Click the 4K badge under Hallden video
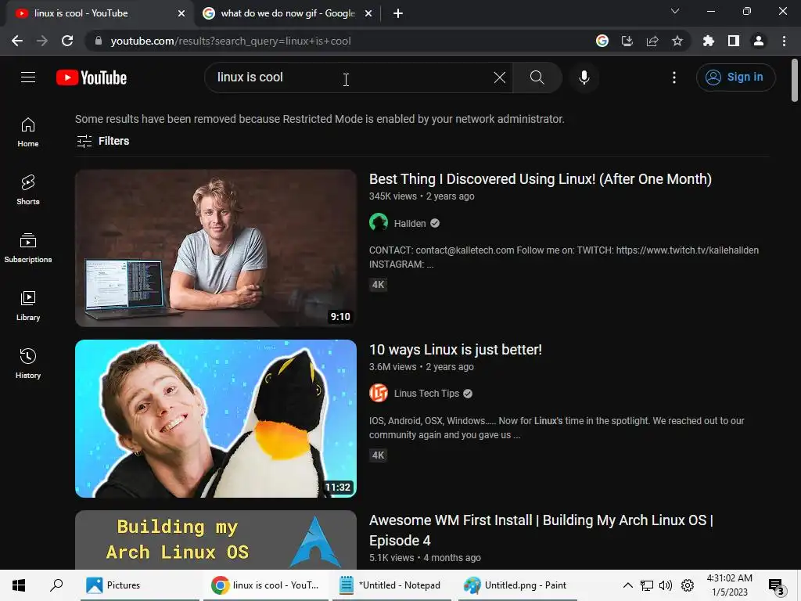Image resolution: width=801 pixels, height=601 pixels. pos(378,285)
